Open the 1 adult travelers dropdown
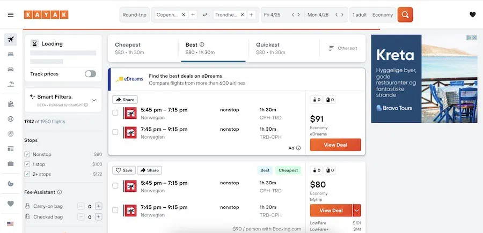This screenshot has width=483, height=233. tap(360, 15)
